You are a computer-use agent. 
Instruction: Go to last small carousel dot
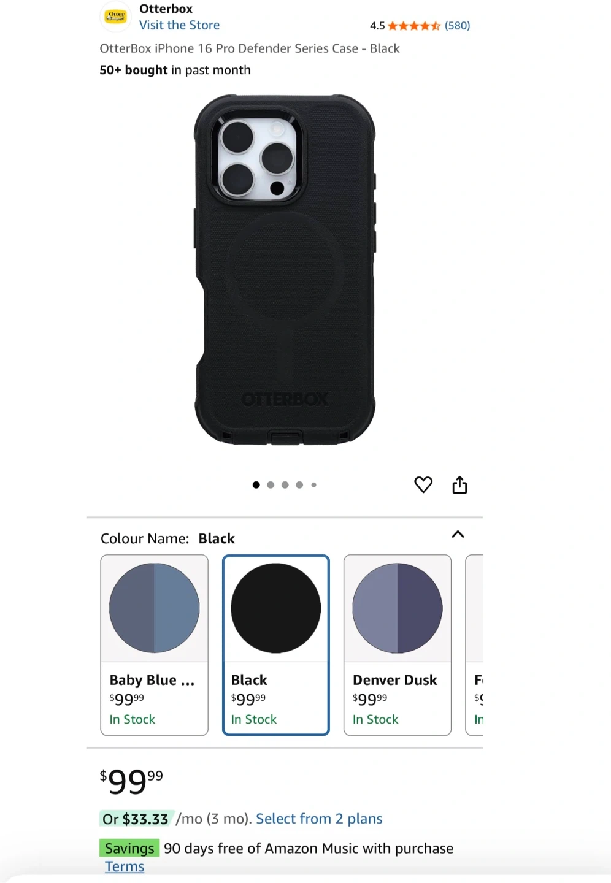point(313,485)
